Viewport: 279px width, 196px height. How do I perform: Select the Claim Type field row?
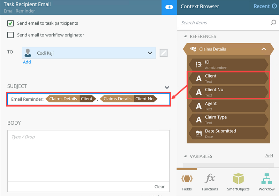[228, 120]
